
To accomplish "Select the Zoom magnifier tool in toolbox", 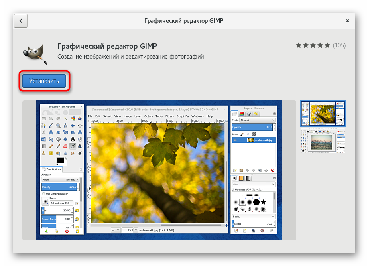I will click(58, 126).
